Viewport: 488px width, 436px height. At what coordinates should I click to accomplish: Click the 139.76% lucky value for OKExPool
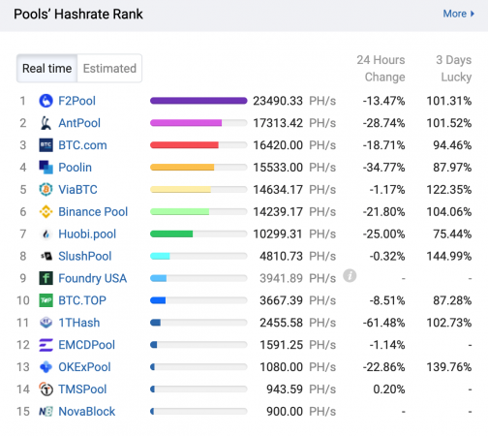click(449, 367)
